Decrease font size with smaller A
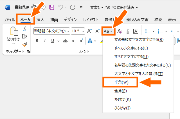Image resolution: width=180 pixels, height=119 pixels. click(x=98, y=31)
